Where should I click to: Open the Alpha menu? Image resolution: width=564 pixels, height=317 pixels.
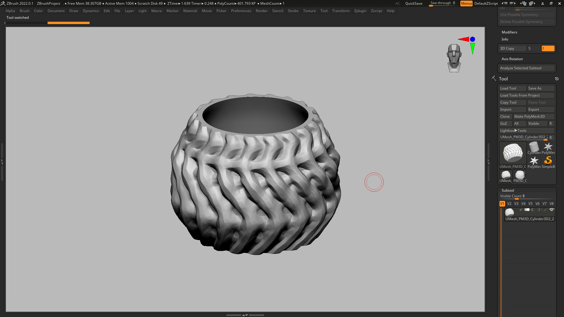[10, 11]
